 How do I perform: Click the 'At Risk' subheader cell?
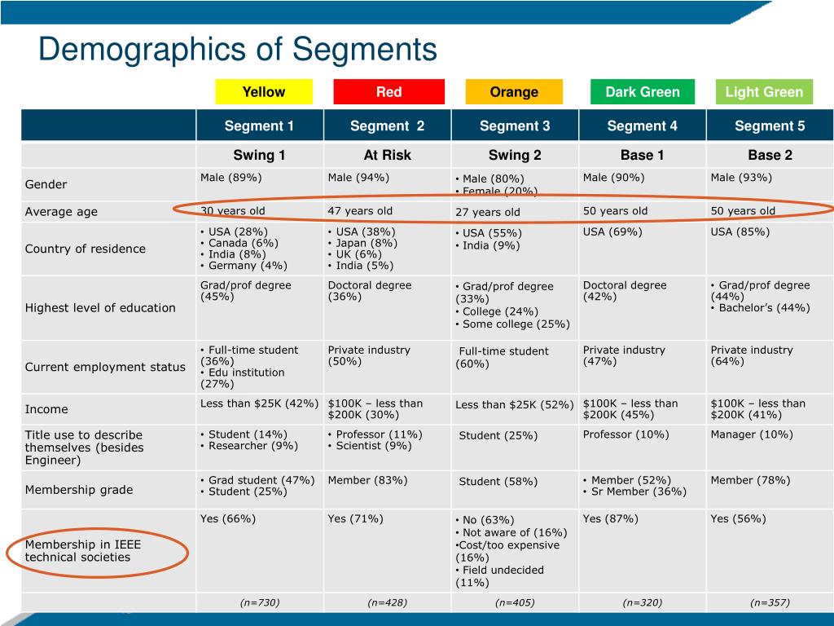click(x=387, y=155)
